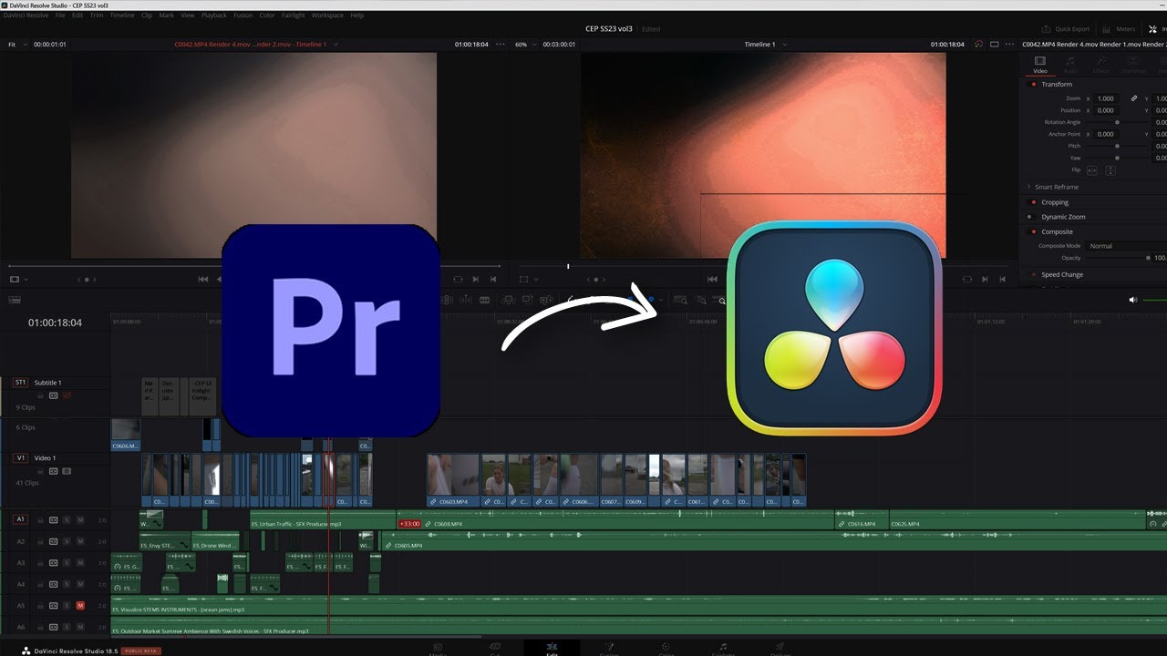Disable the Video 1 track
Screen dimensions: 1167x656
coord(67,471)
